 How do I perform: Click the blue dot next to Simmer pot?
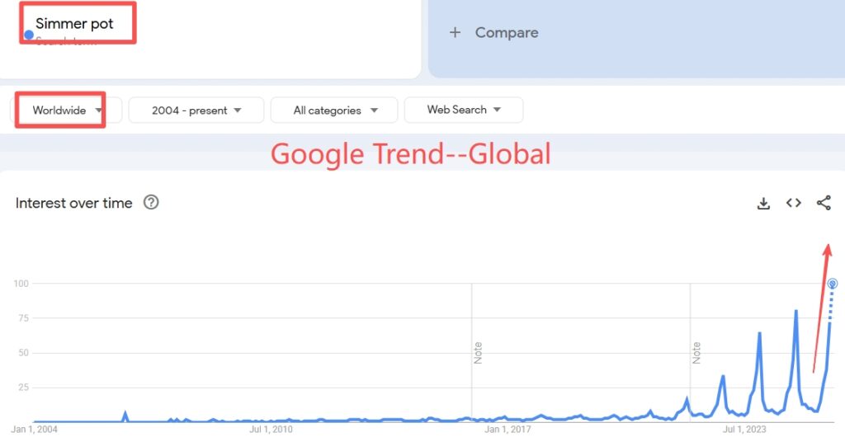(29, 35)
